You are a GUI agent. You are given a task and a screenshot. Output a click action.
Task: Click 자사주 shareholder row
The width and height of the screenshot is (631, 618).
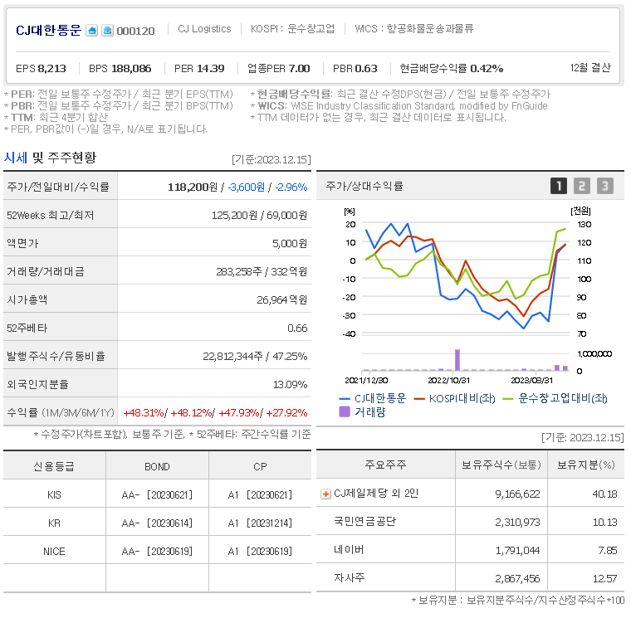470,578
